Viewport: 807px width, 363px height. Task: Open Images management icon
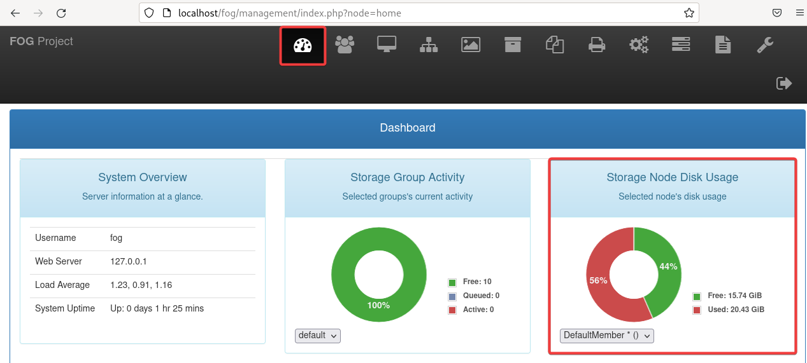point(471,45)
